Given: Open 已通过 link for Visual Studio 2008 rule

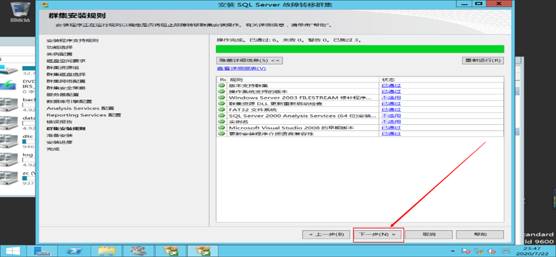Looking at the screenshot, I should [391, 128].
